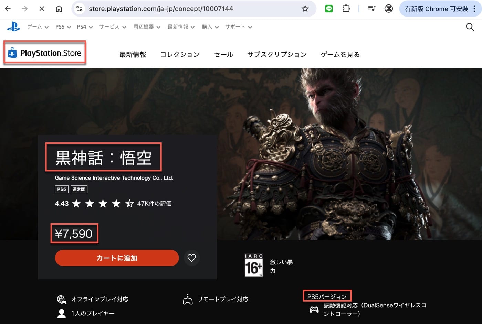Expand the 購入 dropdown menu
The image size is (482, 324).
tap(210, 27)
